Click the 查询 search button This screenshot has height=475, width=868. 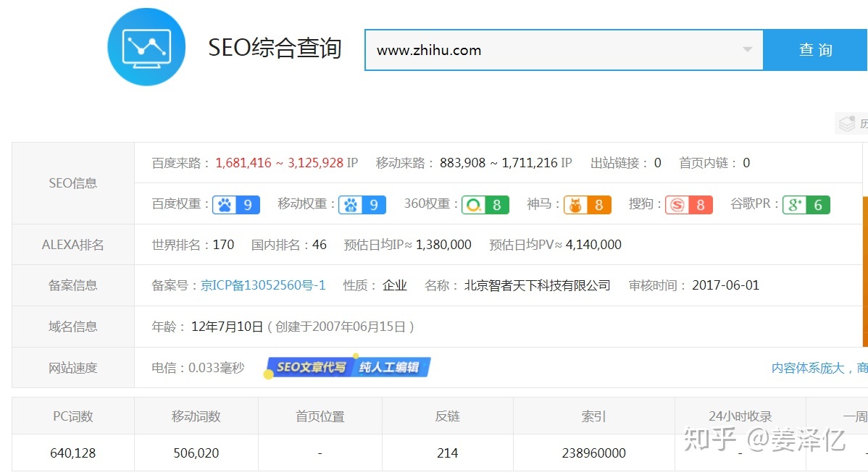tap(815, 50)
